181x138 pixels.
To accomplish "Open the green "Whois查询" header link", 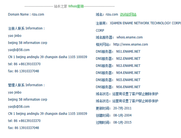I will point(76,6).
